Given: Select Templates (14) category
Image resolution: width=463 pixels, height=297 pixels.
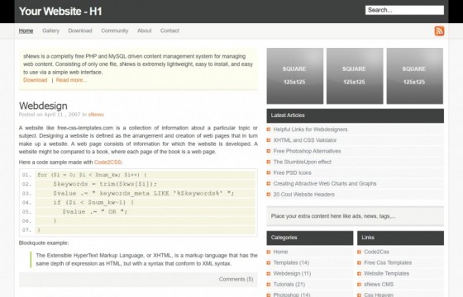Looking at the screenshot, I should pos(291,262).
